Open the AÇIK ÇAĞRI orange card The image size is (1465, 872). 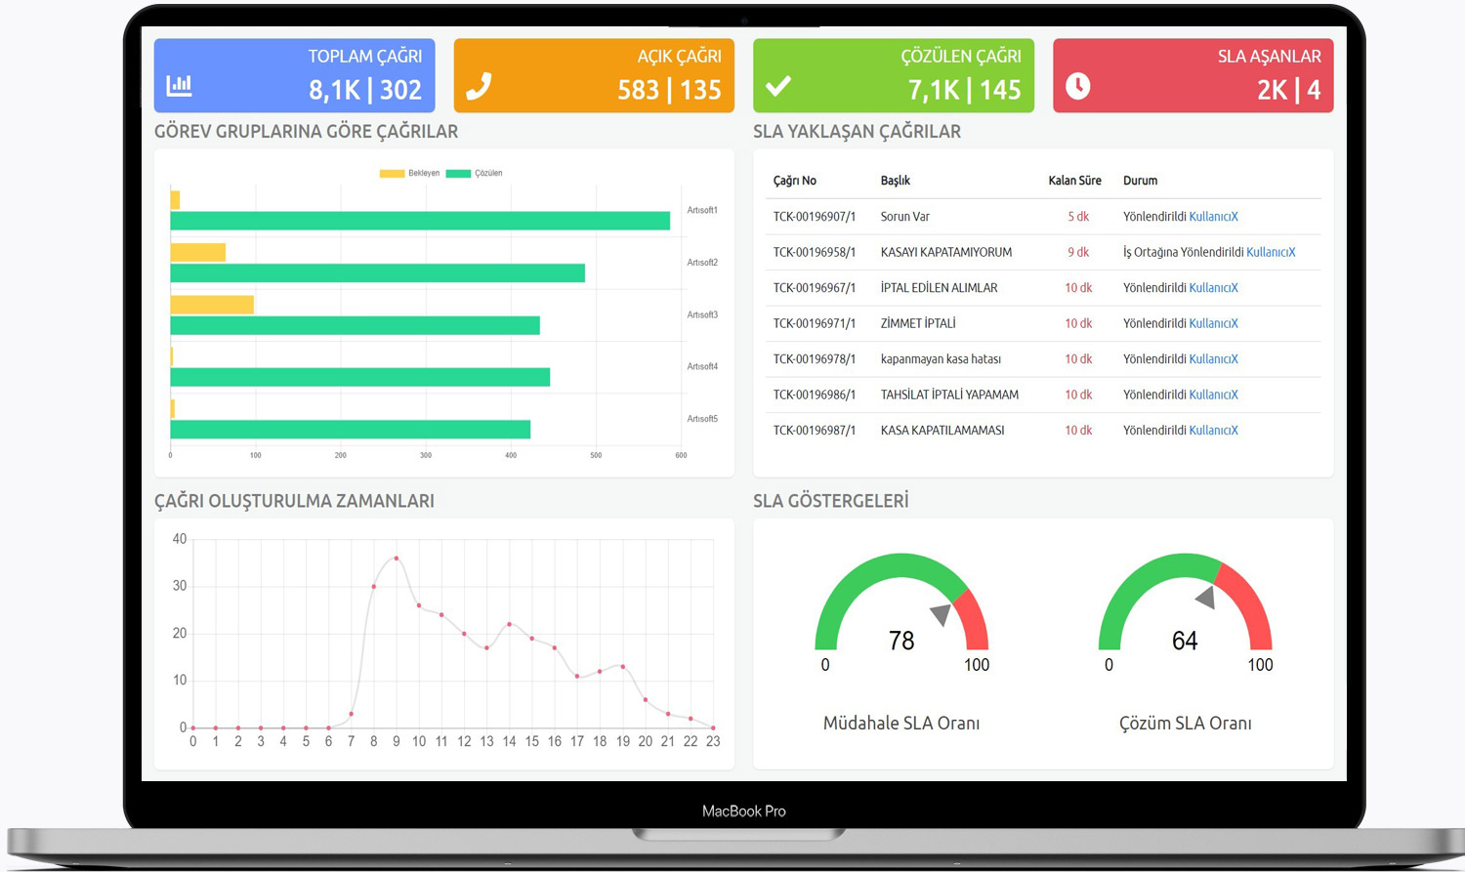pos(594,75)
